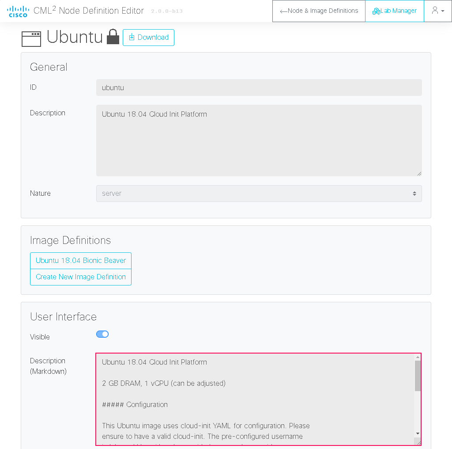Click the Nature label
This screenshot has height=449, width=452.
pyautogui.click(x=40, y=193)
